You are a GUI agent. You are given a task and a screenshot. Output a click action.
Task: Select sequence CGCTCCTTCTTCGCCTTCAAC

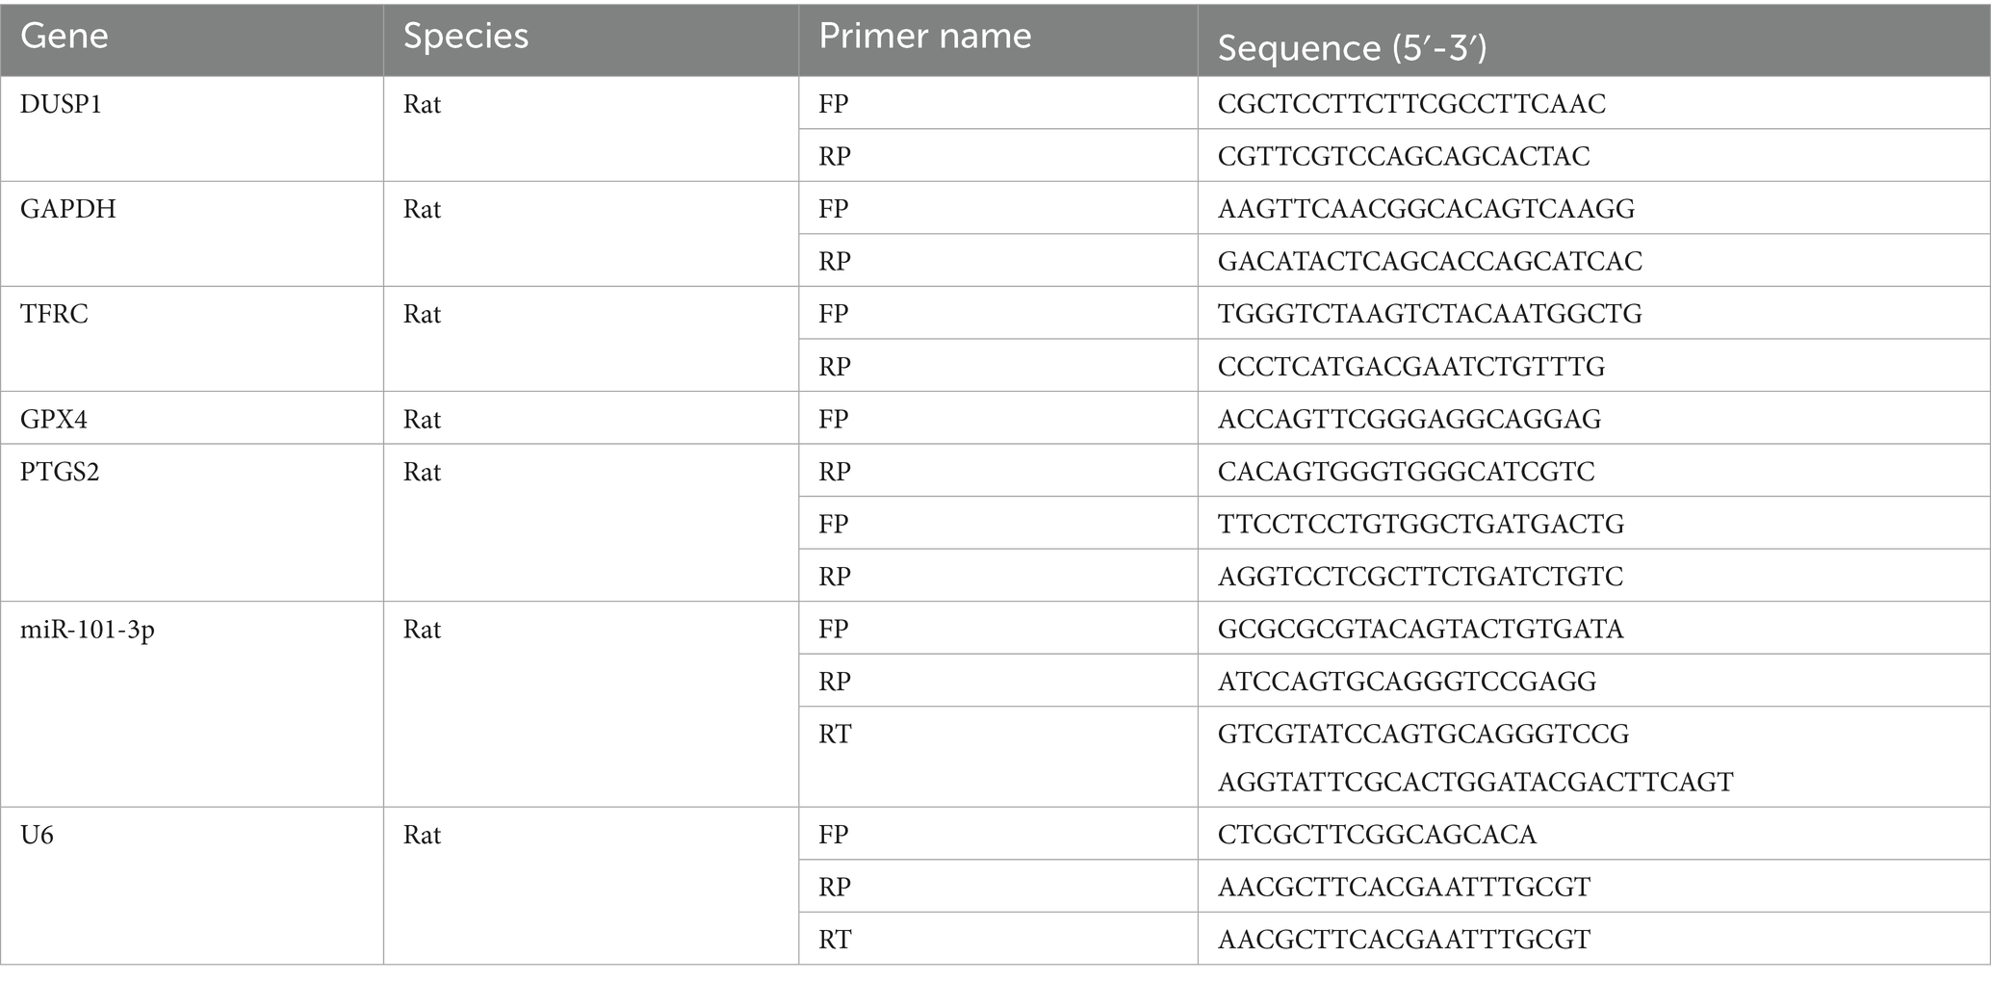click(x=1411, y=104)
